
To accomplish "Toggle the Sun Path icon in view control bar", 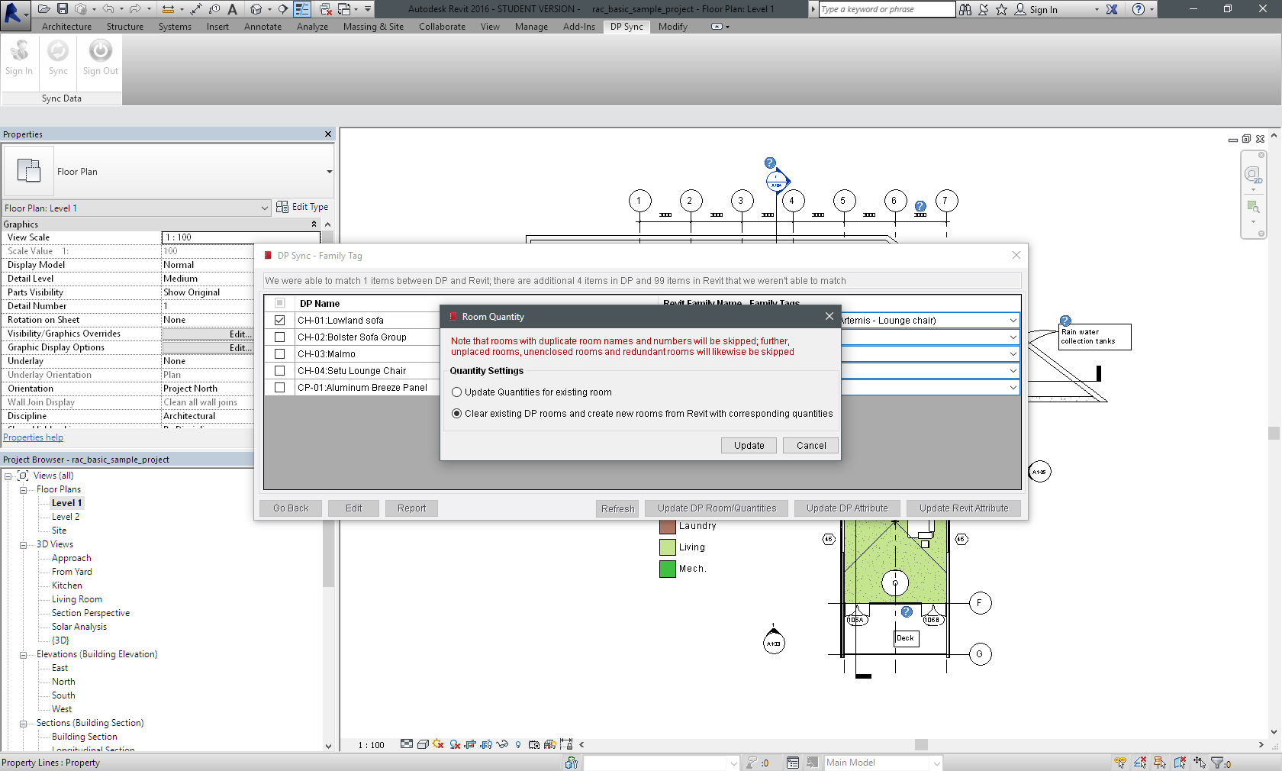I will [x=438, y=744].
